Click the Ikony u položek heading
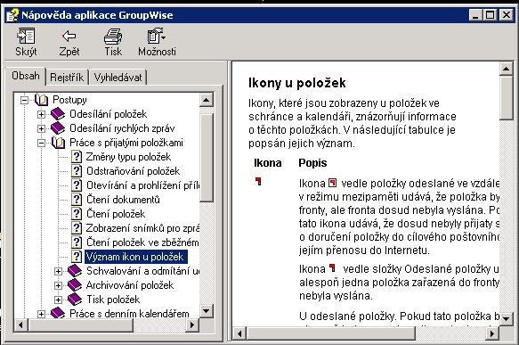 pyautogui.click(x=297, y=83)
